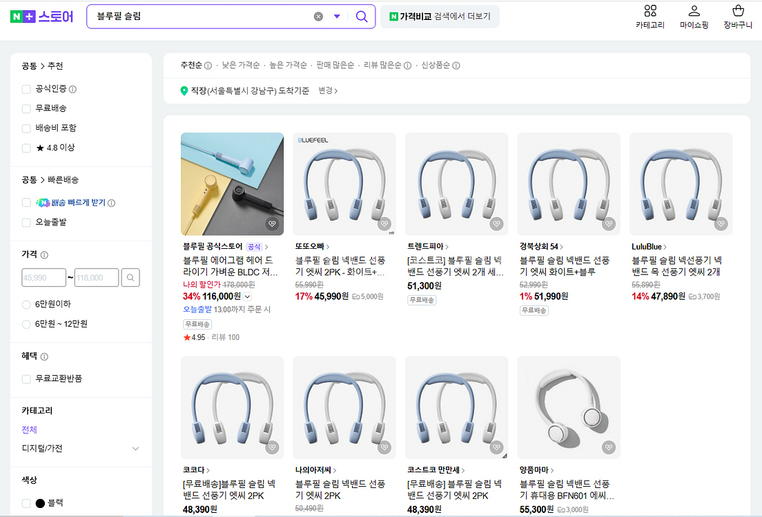Tick the 배송비 포함 checkbox
This screenshot has width=762, height=517.
26,128
